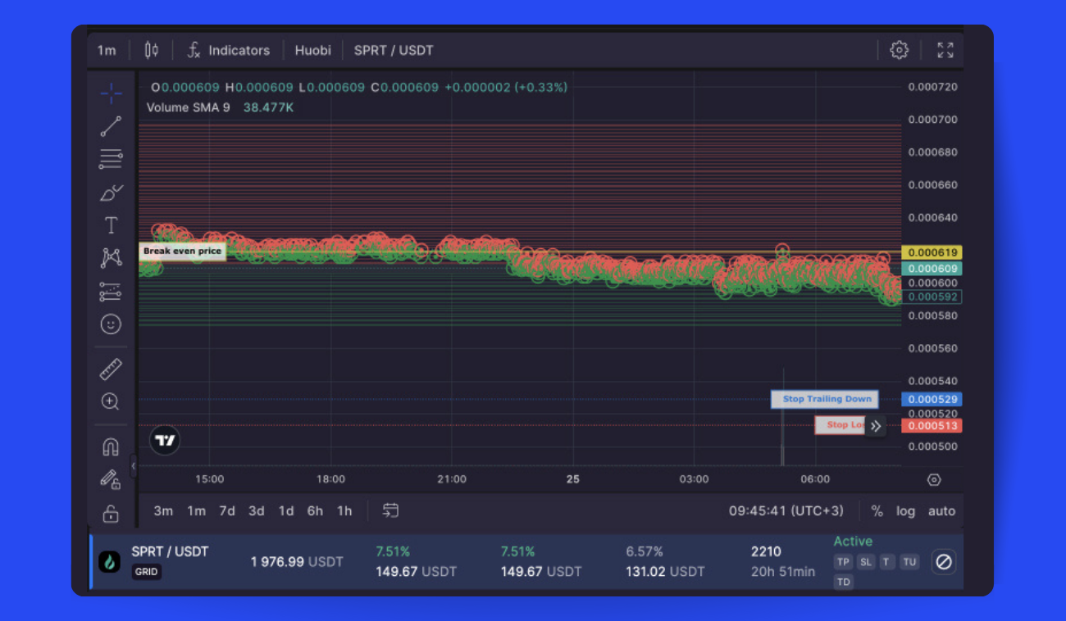Image resolution: width=1066 pixels, height=621 pixels.
Task: Click the 20h 51min runtime
Action: 783,572
